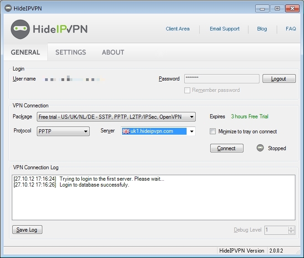Click the Save Log button
Image resolution: width=304 pixels, height=258 pixels.
(x=27, y=229)
